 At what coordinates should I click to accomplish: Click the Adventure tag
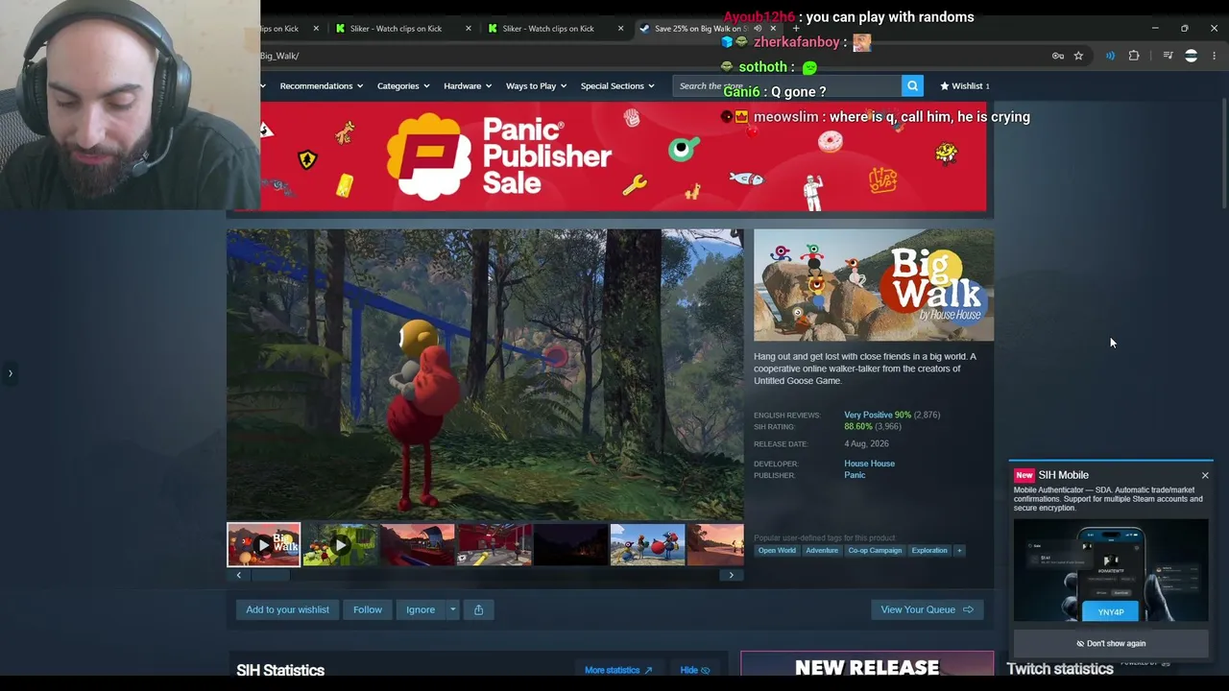822,551
